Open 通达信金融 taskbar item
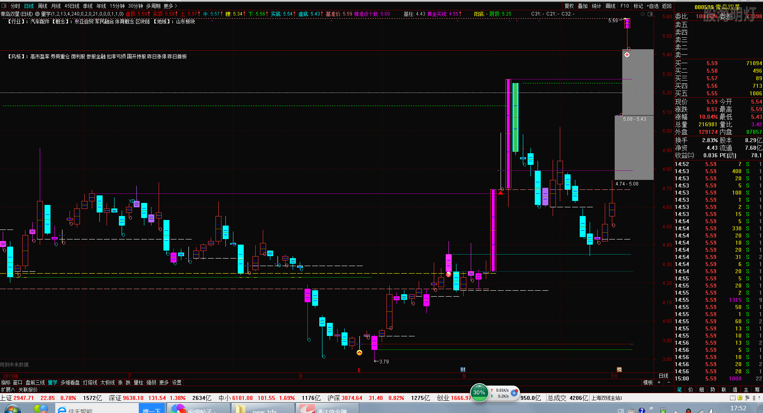The width and height of the screenshot is (763, 413). 327,408
